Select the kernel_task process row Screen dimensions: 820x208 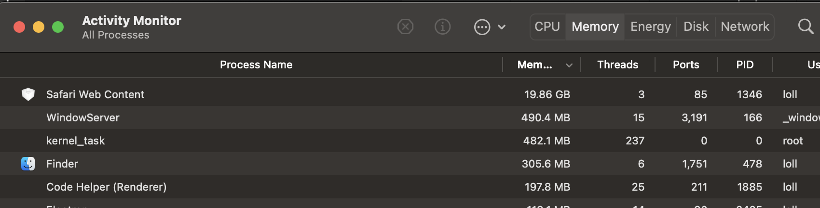click(410, 141)
